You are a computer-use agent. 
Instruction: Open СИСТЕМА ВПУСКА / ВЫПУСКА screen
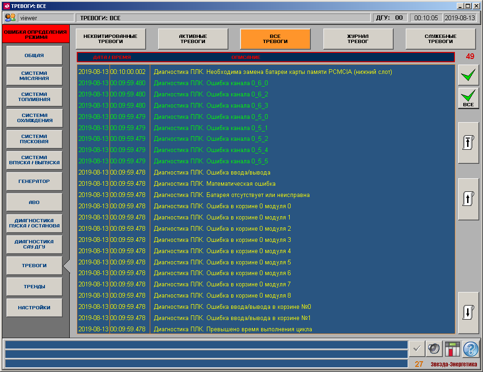[x=34, y=160]
